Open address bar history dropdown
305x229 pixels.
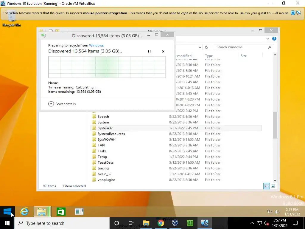200,47
